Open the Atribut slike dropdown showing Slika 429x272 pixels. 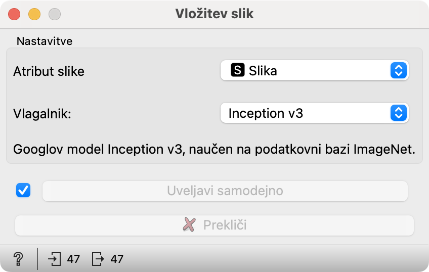click(314, 71)
